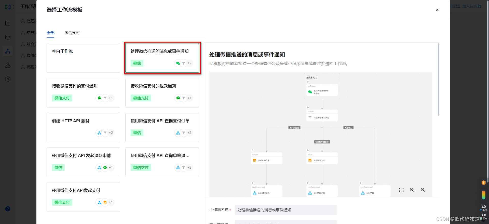Viewport: 489px width, 224px height.
Task: Click the script1 创建欢迎文本 node
Action: tap(267, 159)
